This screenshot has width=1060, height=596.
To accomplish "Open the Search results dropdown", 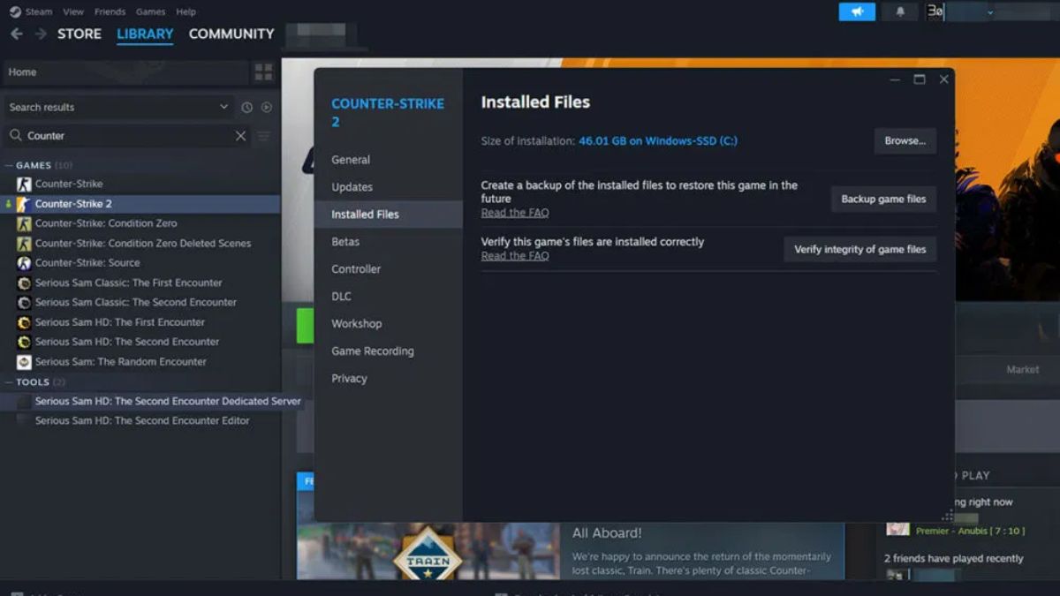I will pyautogui.click(x=223, y=108).
